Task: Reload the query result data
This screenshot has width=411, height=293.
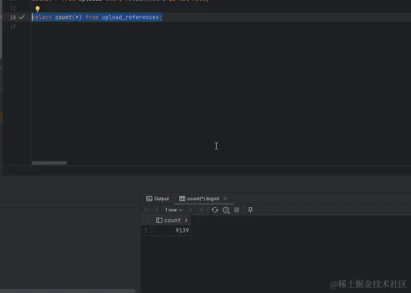Action: [x=214, y=210]
